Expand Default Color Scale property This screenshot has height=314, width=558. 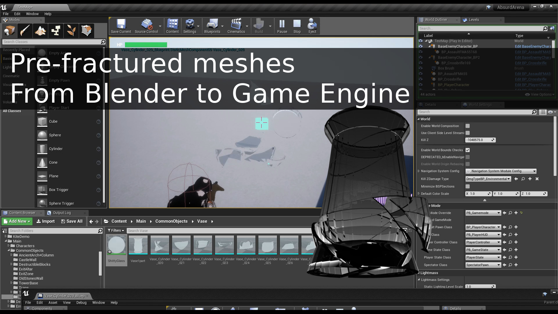419,194
